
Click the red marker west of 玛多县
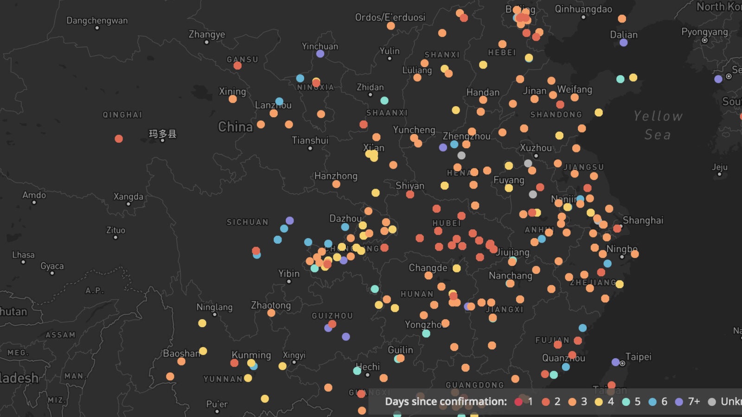(119, 139)
